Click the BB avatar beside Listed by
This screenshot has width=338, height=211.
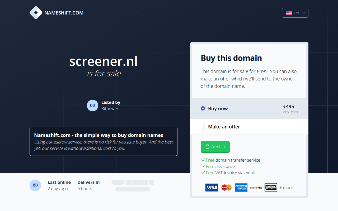[x=92, y=105]
